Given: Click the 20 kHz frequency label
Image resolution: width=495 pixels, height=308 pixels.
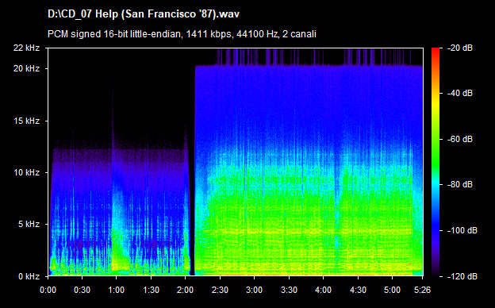Looking at the screenshot, I should click(x=26, y=68).
